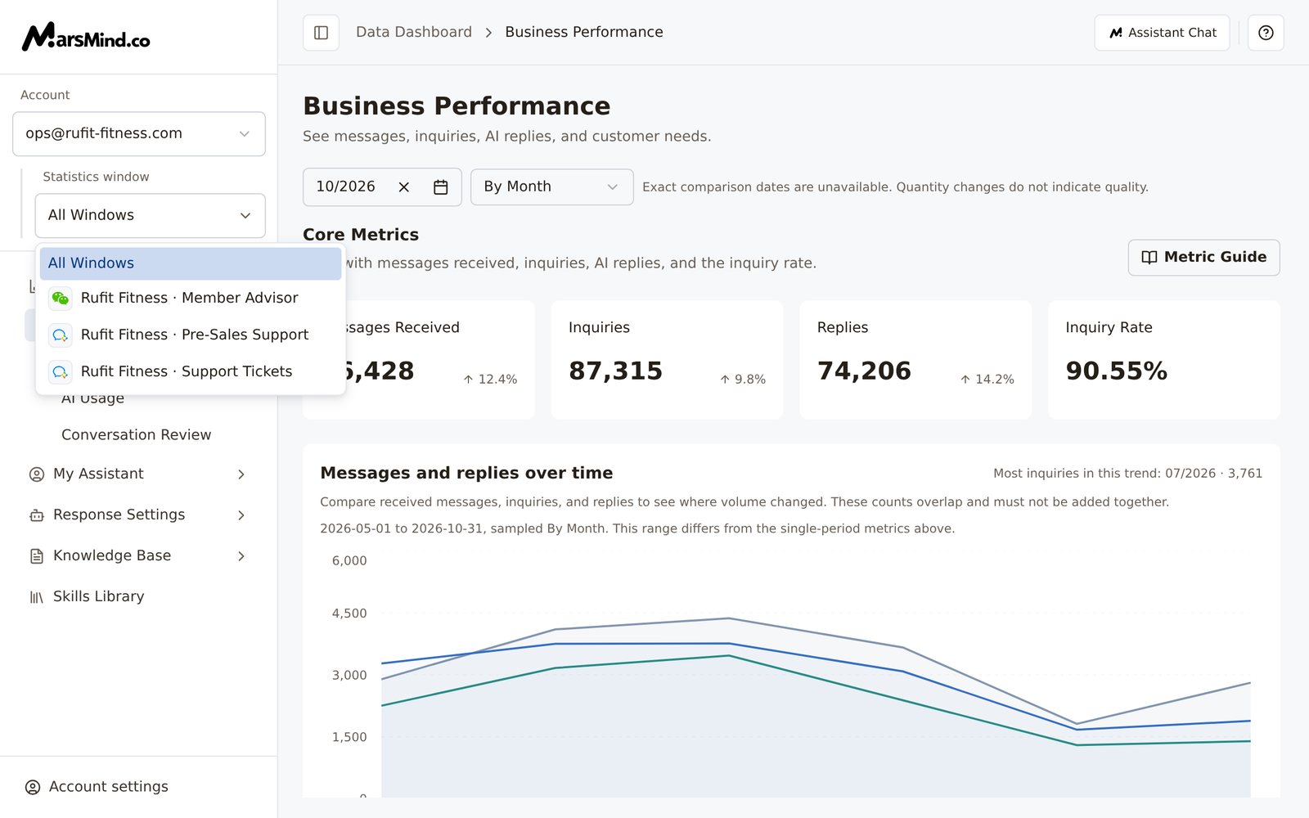Click the My Assistant person icon
The width and height of the screenshot is (1309, 818).
click(x=37, y=474)
